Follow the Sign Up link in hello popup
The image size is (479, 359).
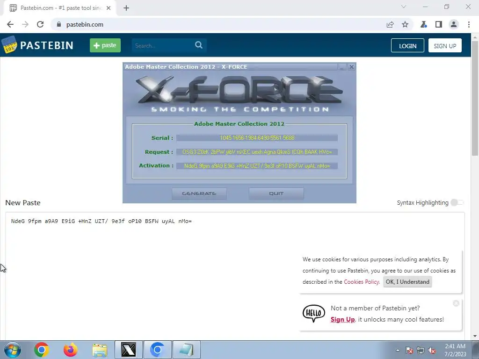coord(343,319)
